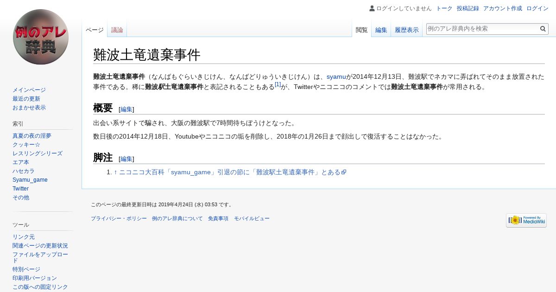Open Twitter sidebar link

(x=21, y=189)
